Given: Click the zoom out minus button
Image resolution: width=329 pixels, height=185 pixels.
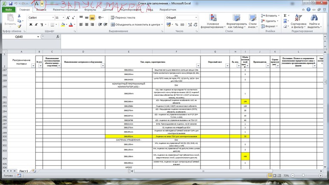Looking at the screenshot, I should click(x=293, y=176).
